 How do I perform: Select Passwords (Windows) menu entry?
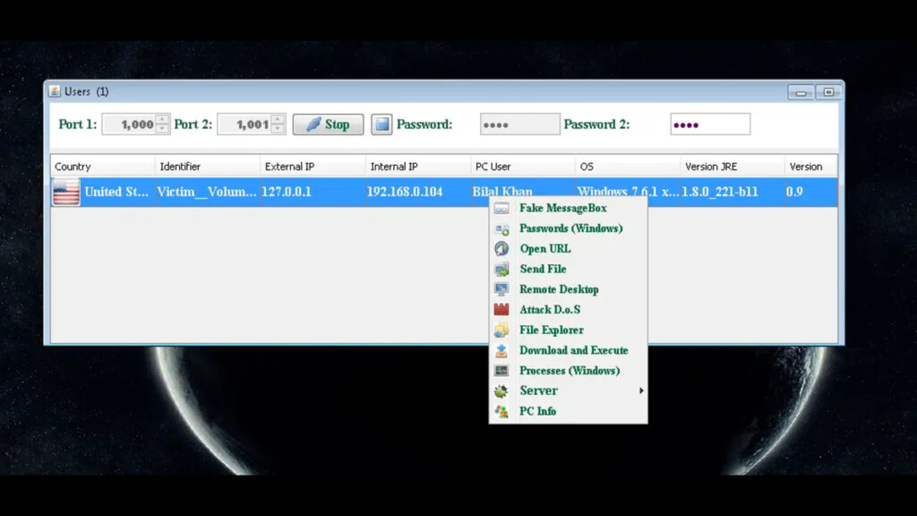(568, 228)
